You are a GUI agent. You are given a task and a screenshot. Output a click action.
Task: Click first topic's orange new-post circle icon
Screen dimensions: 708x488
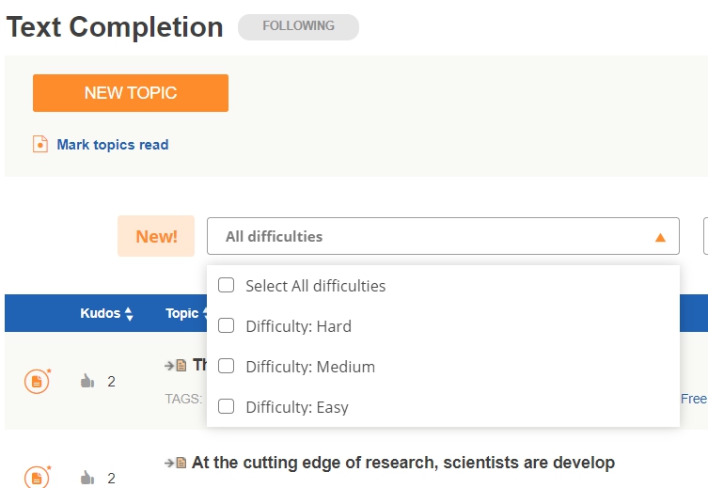tap(37, 381)
